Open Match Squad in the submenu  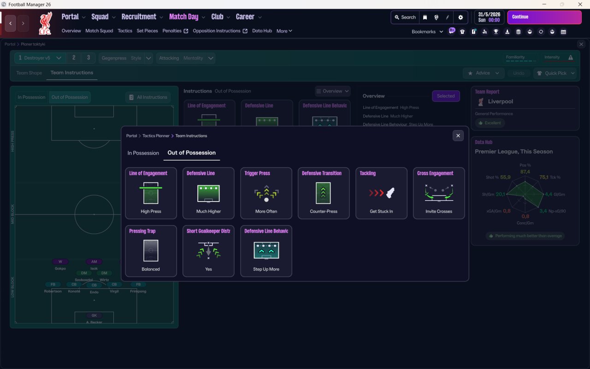[x=99, y=31]
